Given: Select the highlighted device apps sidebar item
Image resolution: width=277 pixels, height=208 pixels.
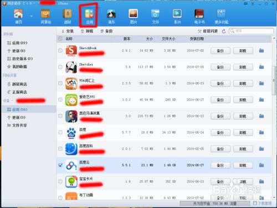Looking at the screenshot, I should point(29,109).
